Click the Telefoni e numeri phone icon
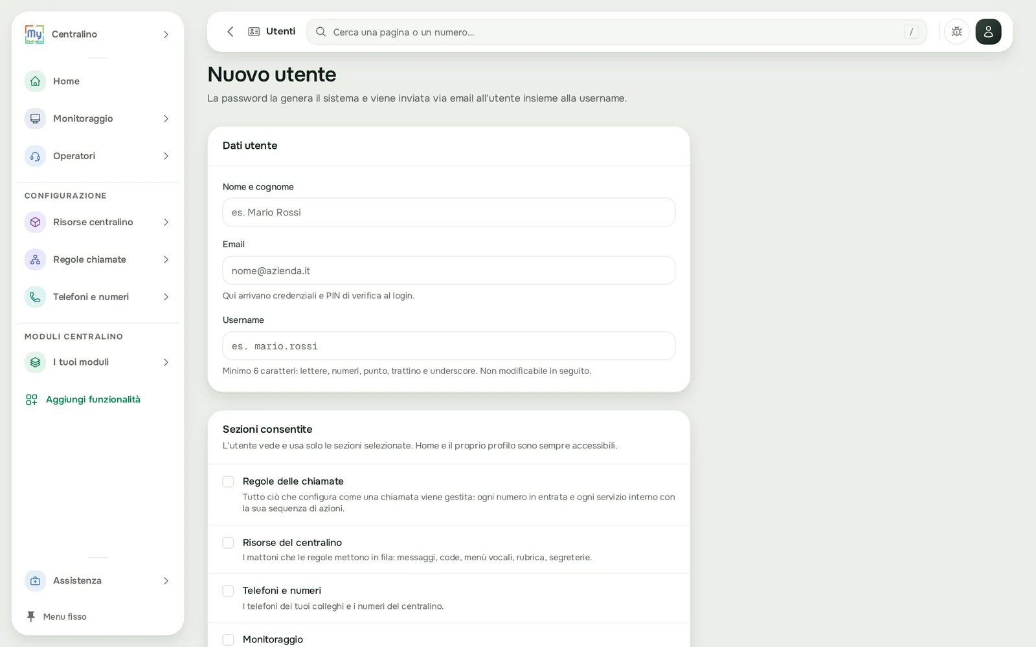 (35, 297)
